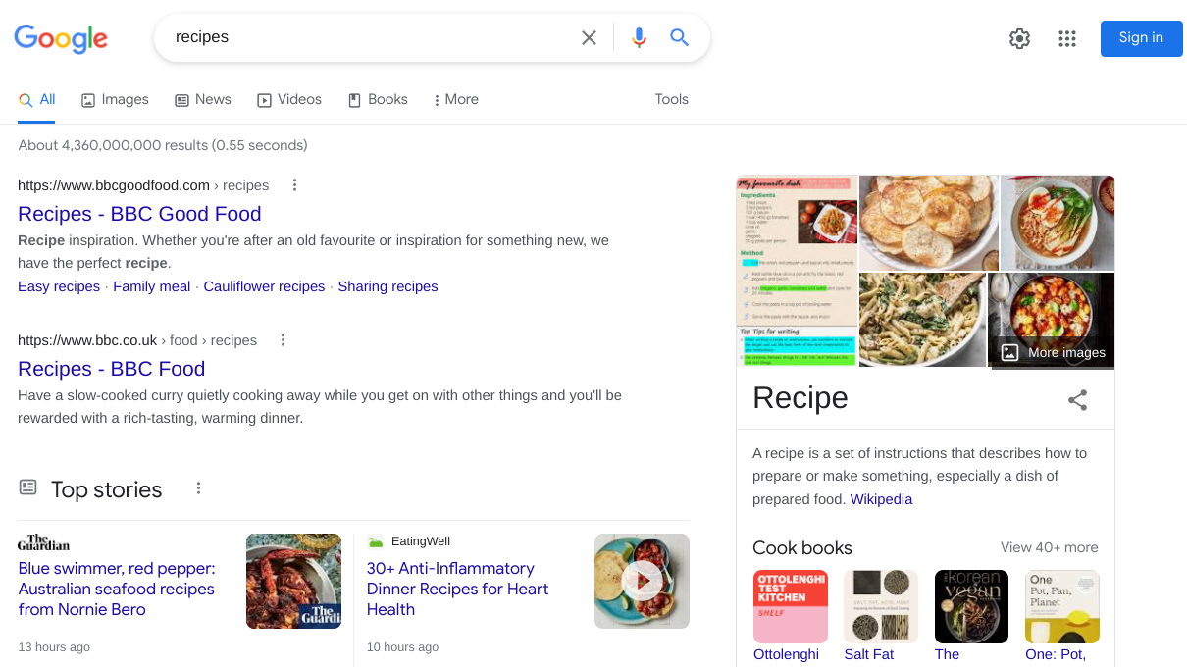The width and height of the screenshot is (1187, 667).
Task: Click the Google logo
Action: [61, 38]
